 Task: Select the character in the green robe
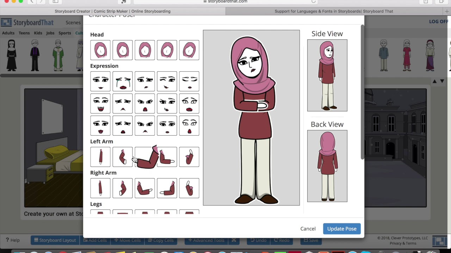click(58, 55)
